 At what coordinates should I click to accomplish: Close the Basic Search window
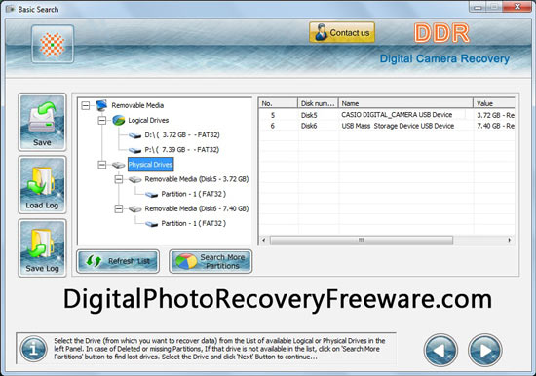coord(518,7)
